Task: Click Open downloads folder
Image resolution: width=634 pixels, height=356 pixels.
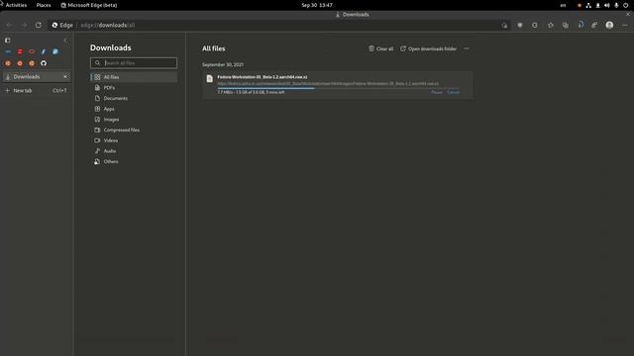Action: click(428, 48)
